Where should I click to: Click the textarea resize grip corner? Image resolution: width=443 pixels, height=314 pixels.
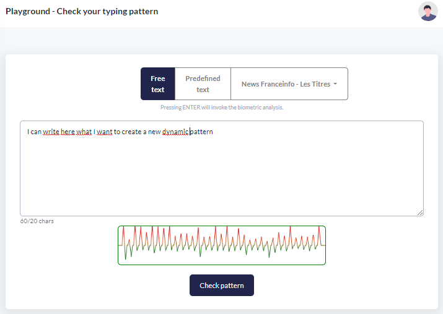(420, 213)
